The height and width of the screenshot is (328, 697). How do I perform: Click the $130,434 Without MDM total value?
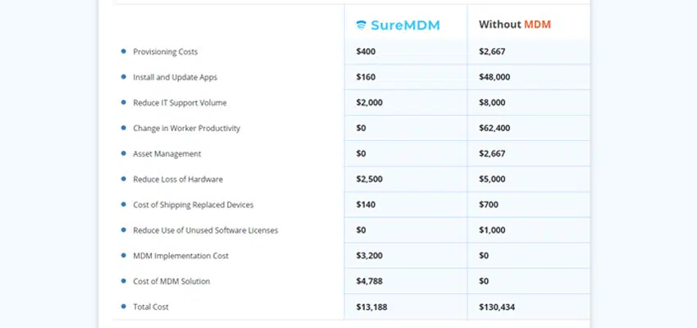point(497,307)
